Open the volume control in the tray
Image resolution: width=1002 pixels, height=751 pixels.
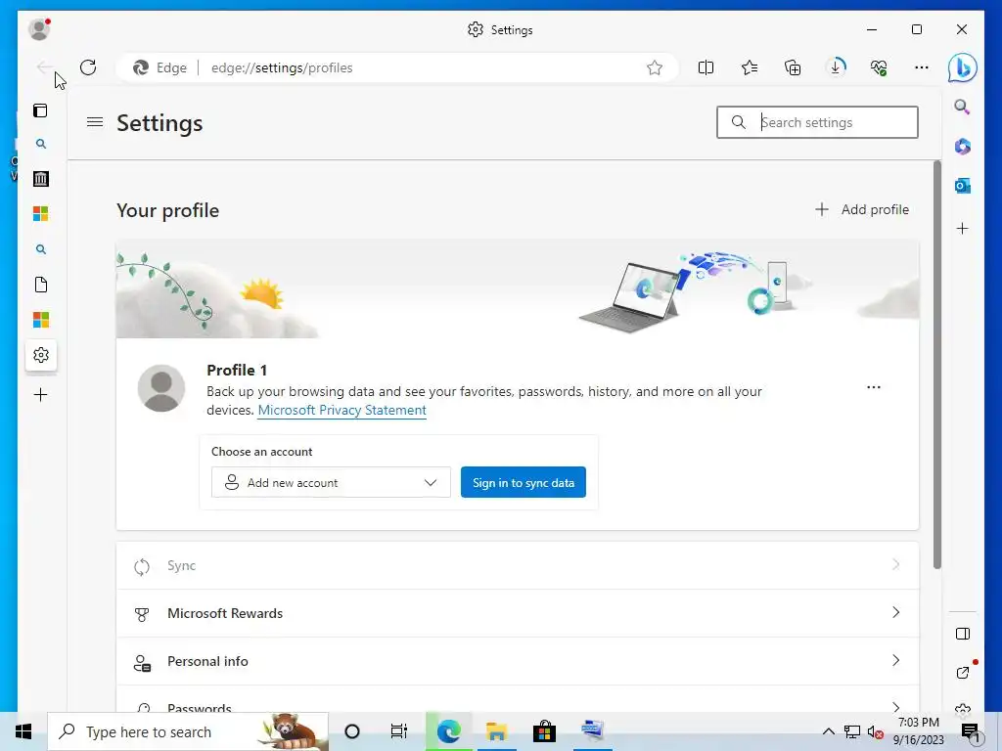pos(876,732)
